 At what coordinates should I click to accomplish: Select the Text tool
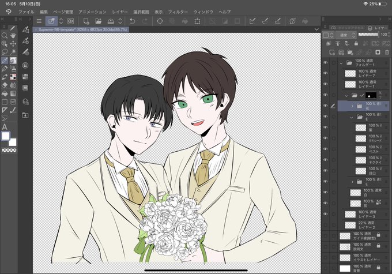pos(4,126)
